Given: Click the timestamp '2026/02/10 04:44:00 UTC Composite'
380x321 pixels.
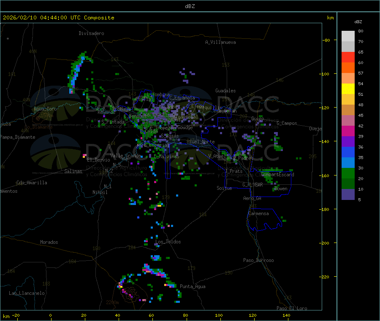Looking at the screenshot, I should [x=59, y=18].
